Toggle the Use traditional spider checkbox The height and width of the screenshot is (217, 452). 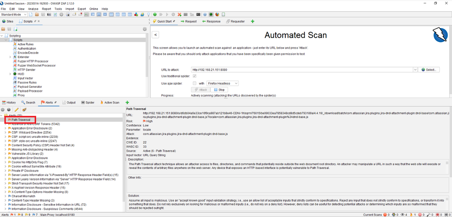tap(195, 76)
